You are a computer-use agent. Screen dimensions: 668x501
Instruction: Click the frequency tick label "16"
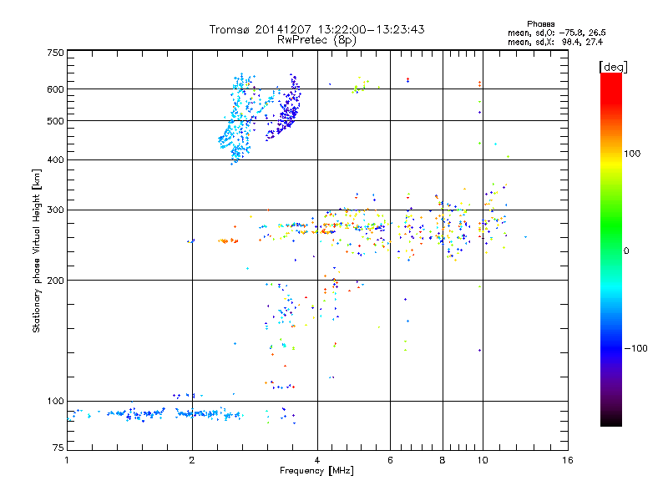pos(568,460)
